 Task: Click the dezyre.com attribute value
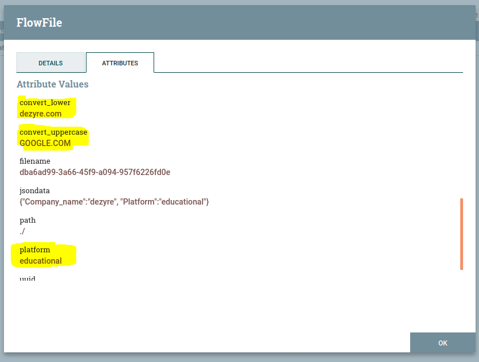40,114
